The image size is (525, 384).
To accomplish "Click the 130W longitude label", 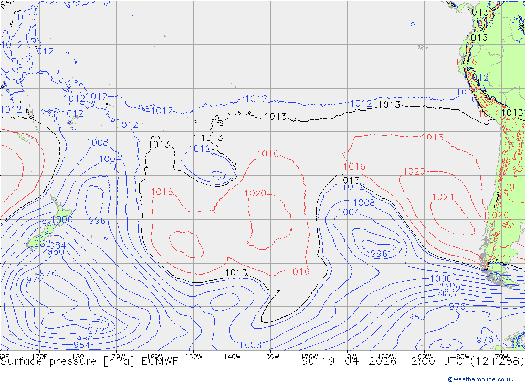I will tap(270, 357).
